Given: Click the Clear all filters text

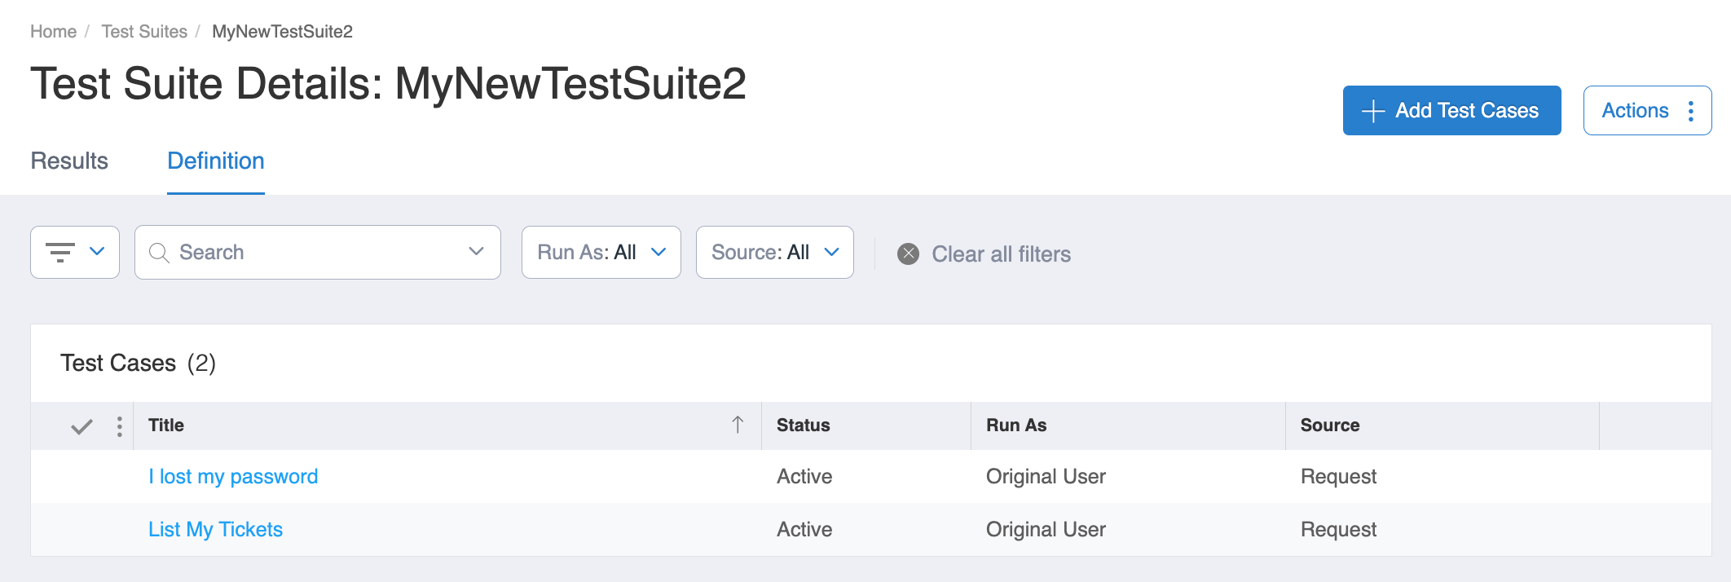Looking at the screenshot, I should point(1001,254).
